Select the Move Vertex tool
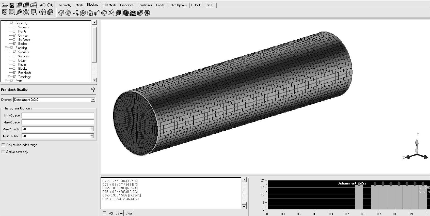This screenshot has width=430, height=216. [97, 13]
